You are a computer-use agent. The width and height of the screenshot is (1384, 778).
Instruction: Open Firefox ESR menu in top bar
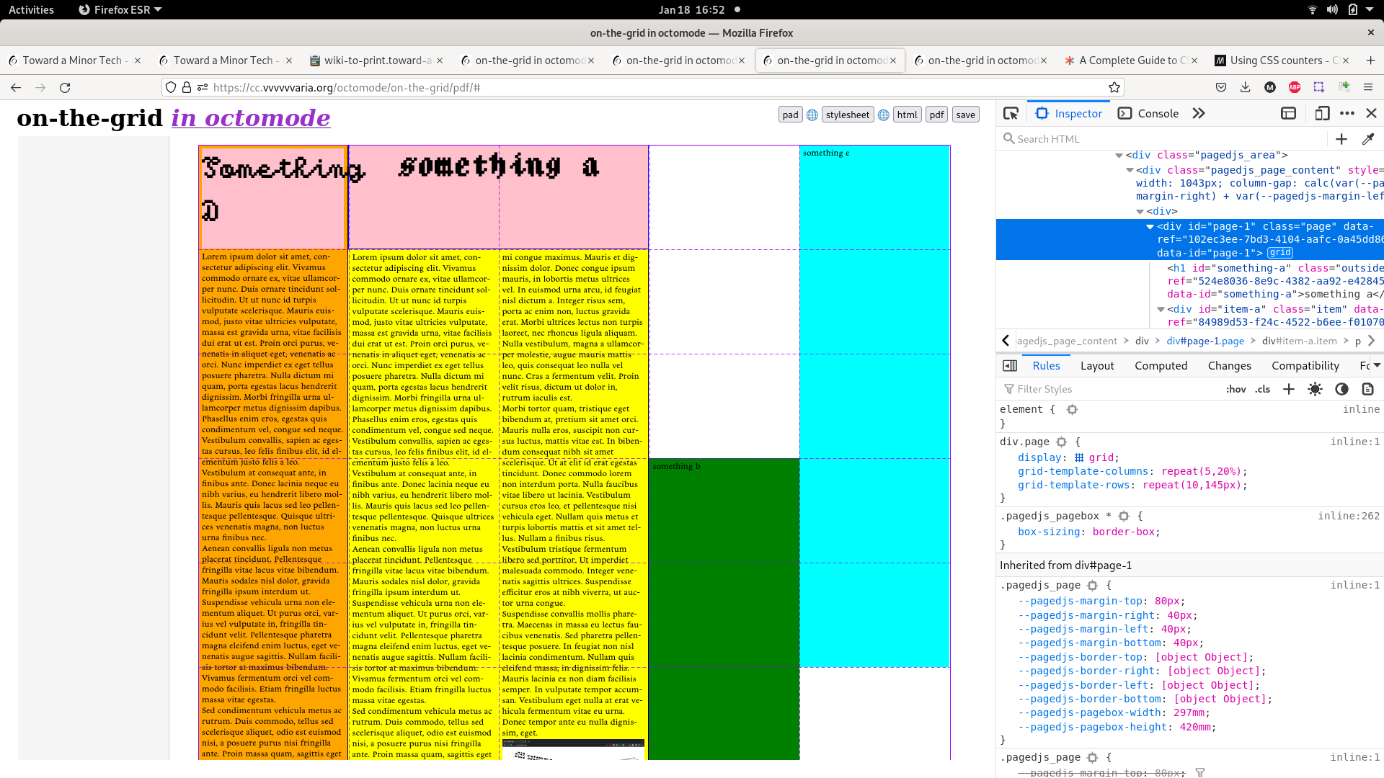[x=120, y=9]
